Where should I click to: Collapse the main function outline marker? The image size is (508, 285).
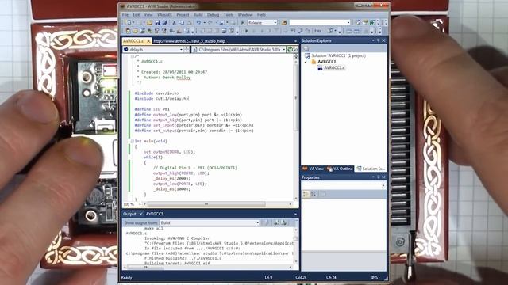click(133, 141)
